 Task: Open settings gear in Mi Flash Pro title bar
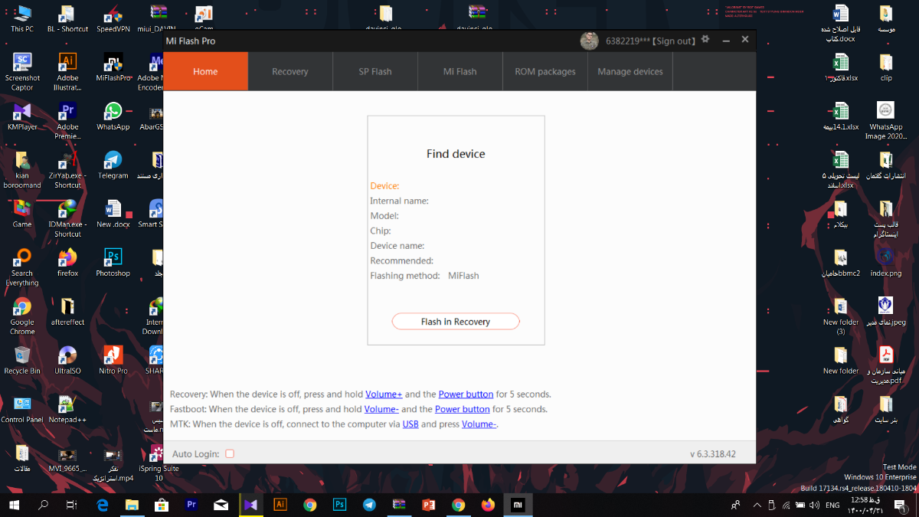click(705, 40)
